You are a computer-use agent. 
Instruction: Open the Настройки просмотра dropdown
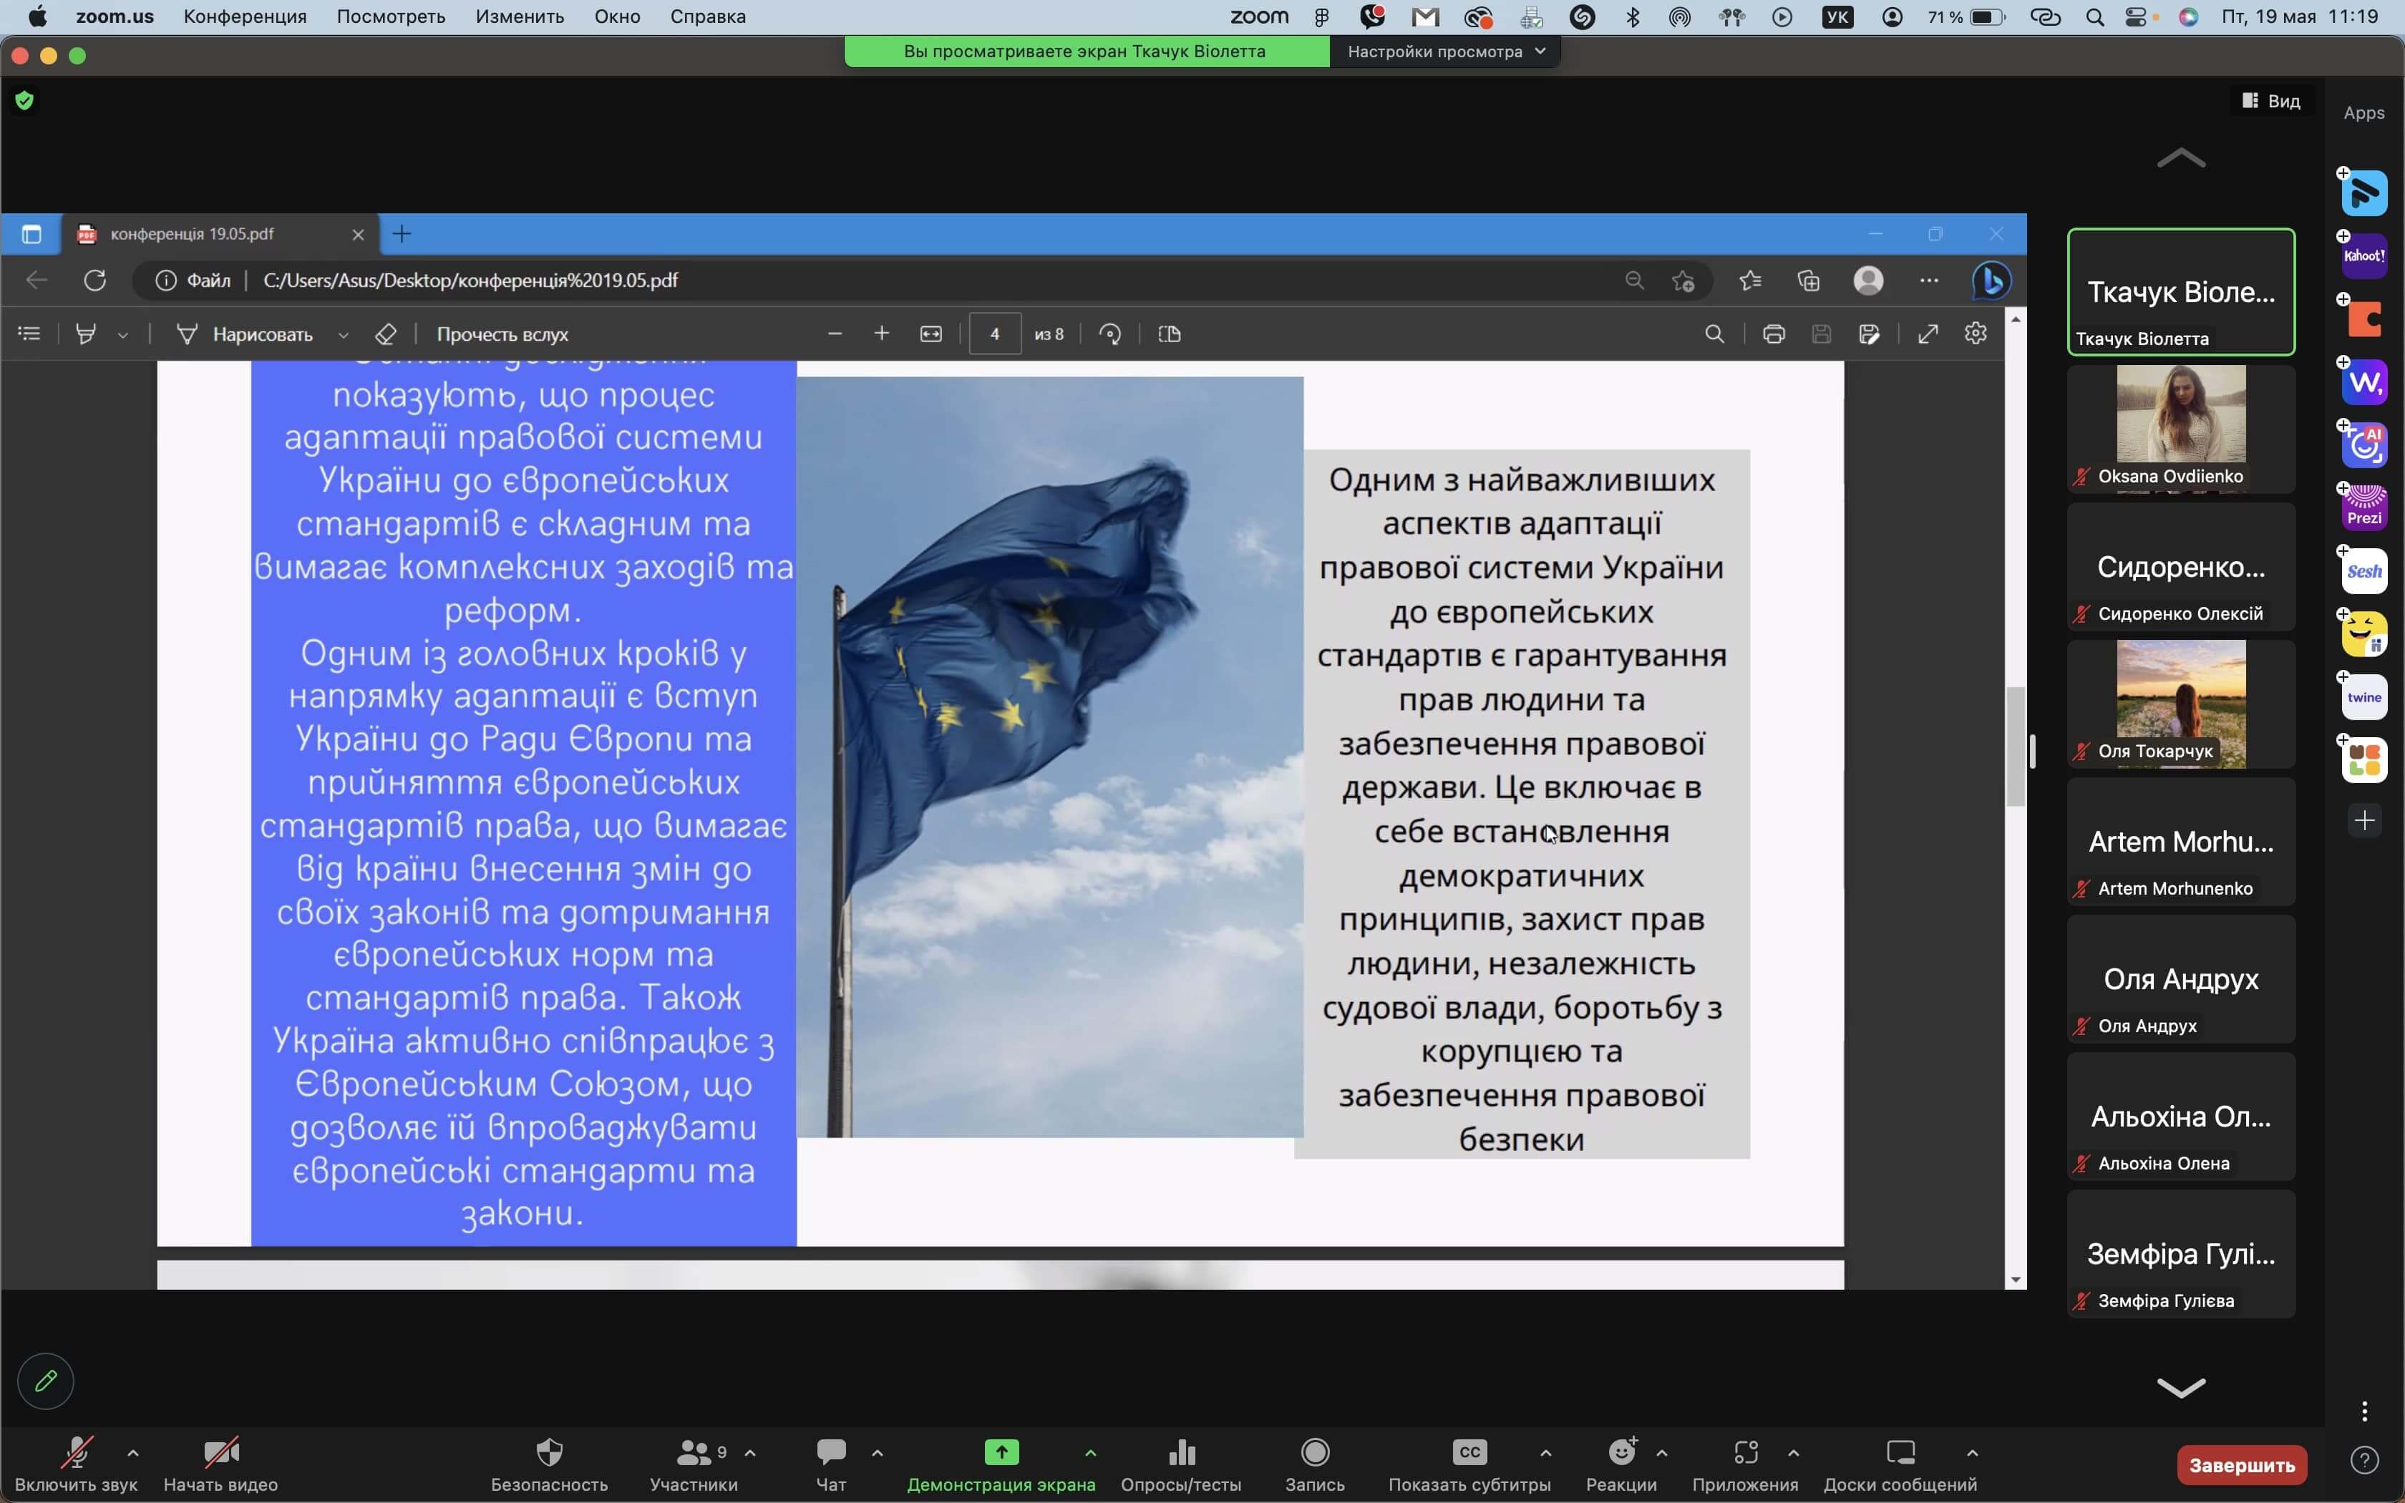coord(1445,52)
